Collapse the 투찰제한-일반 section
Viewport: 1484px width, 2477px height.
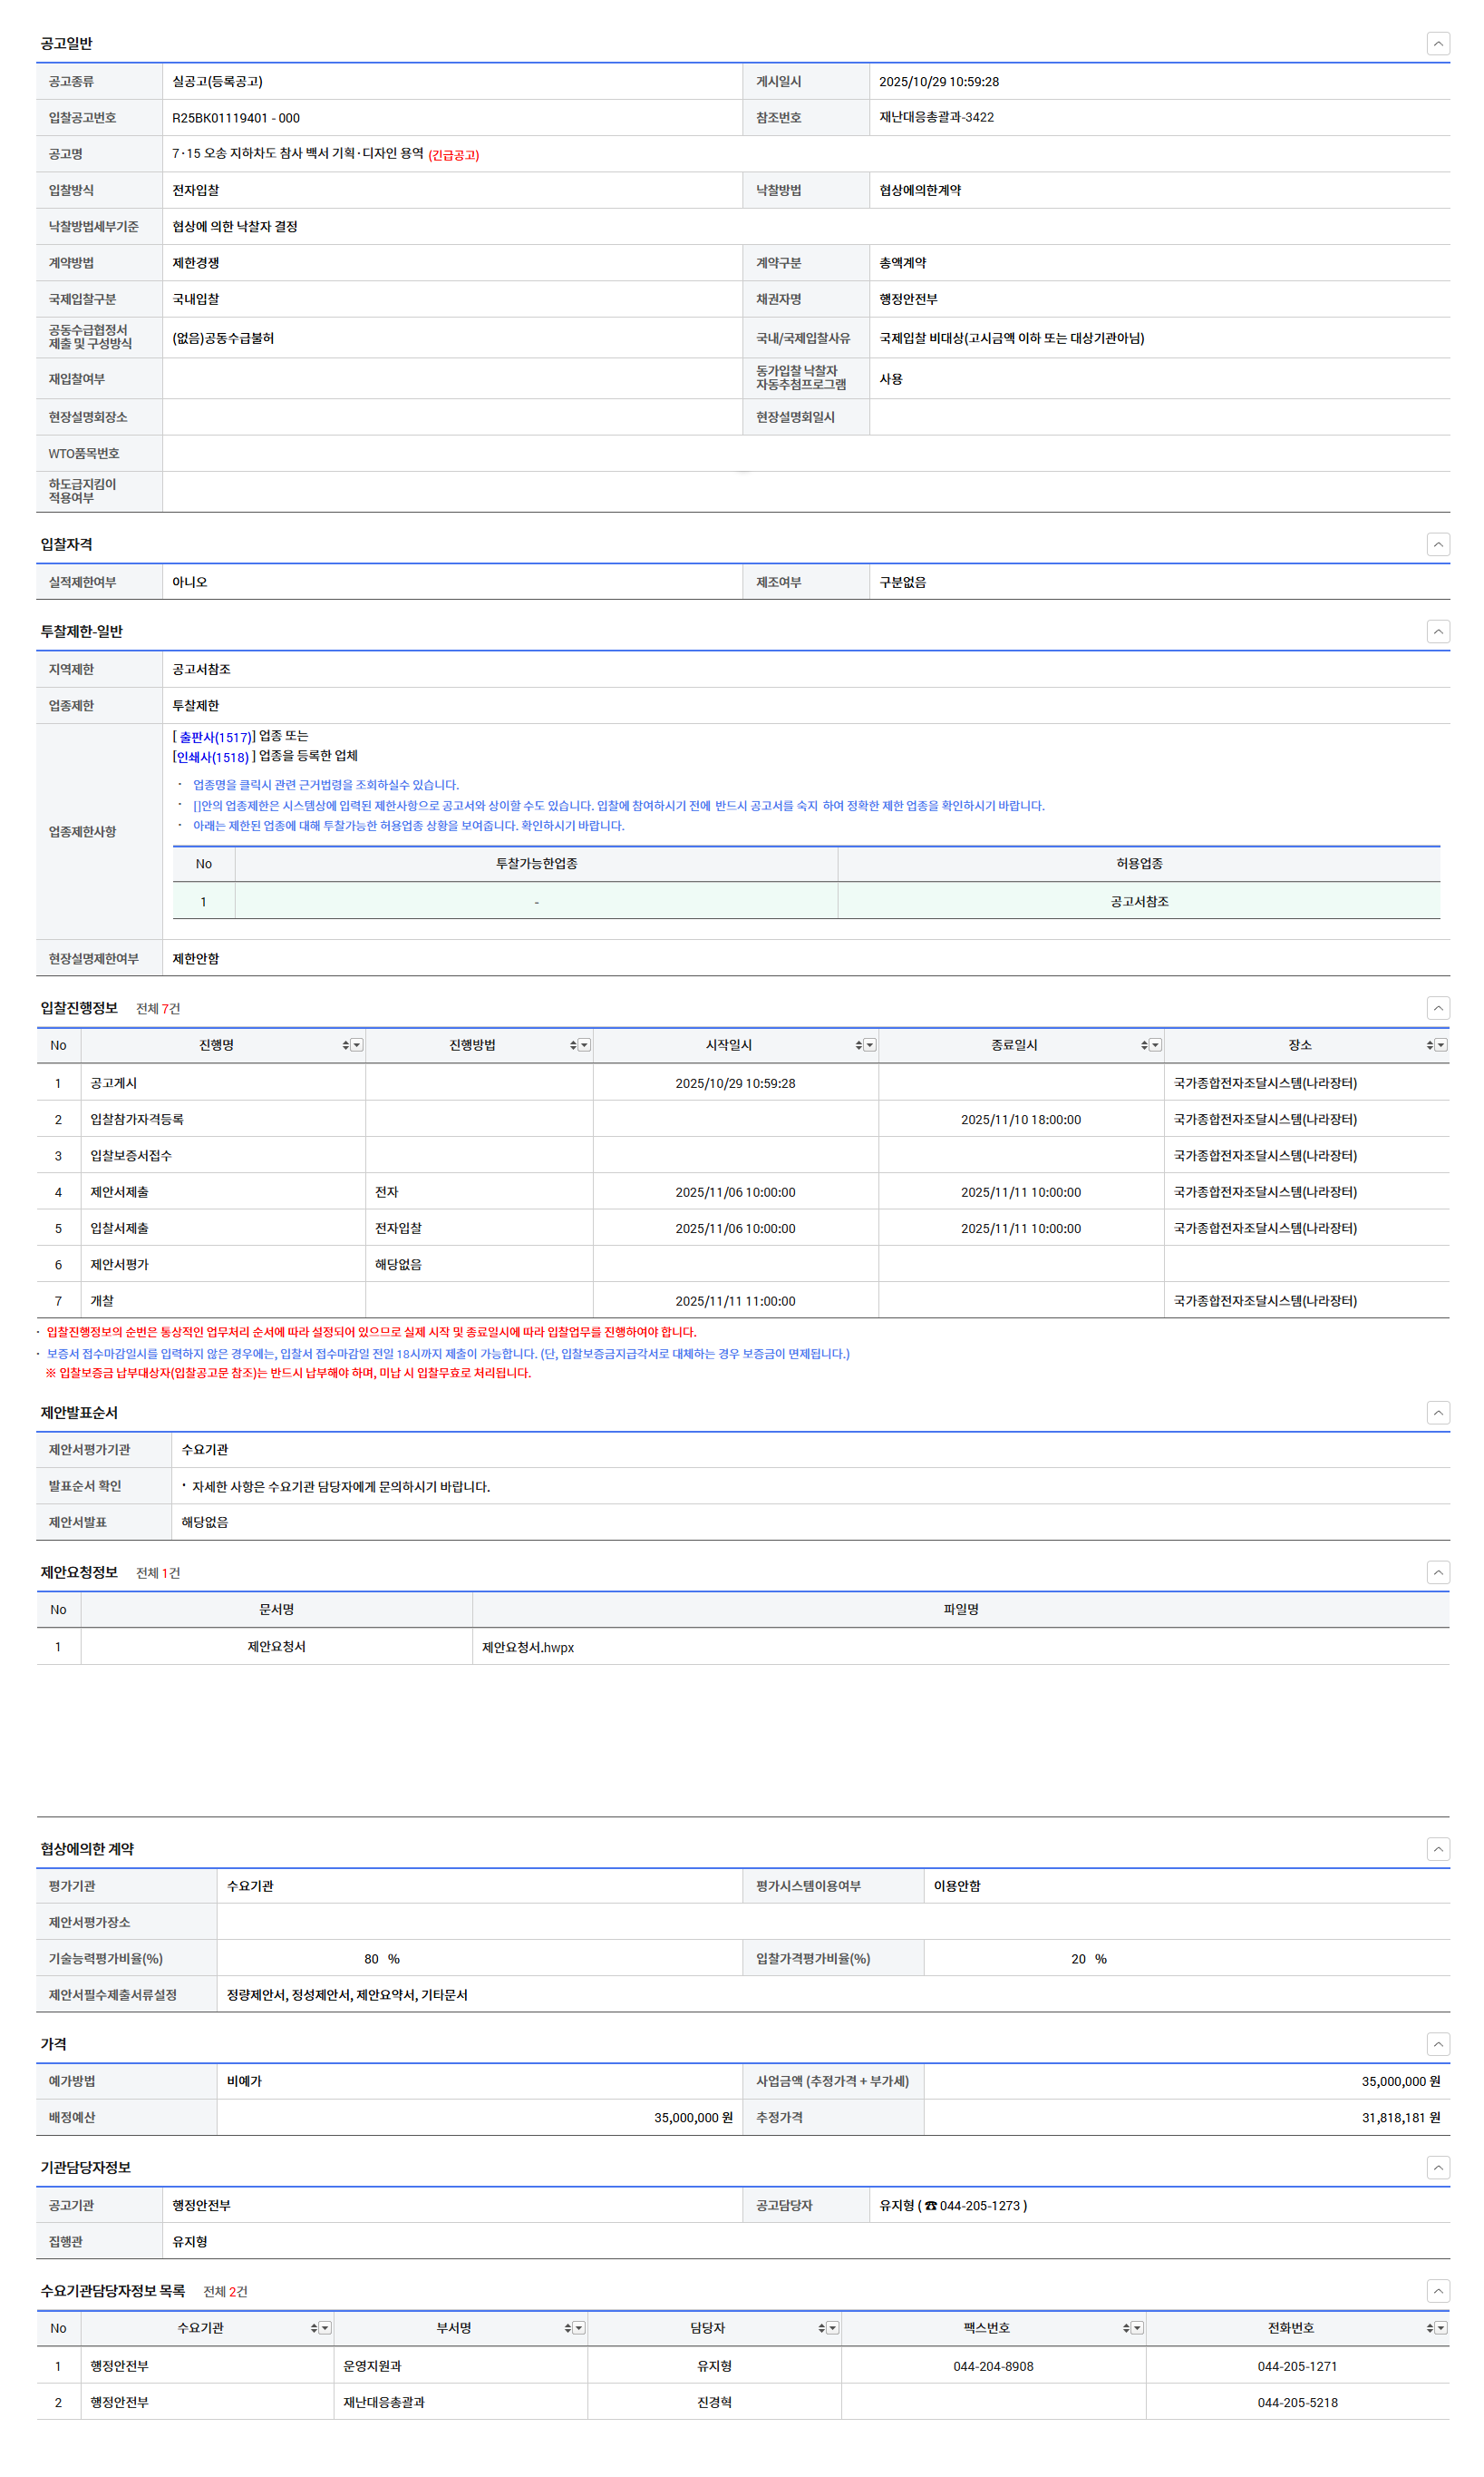tap(1437, 631)
